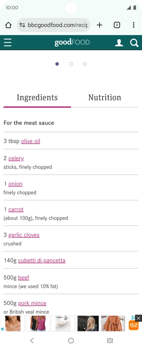Screen dimensions: 142x349
Task: Tap the site settings icon in address bar
Action: point(22,25)
